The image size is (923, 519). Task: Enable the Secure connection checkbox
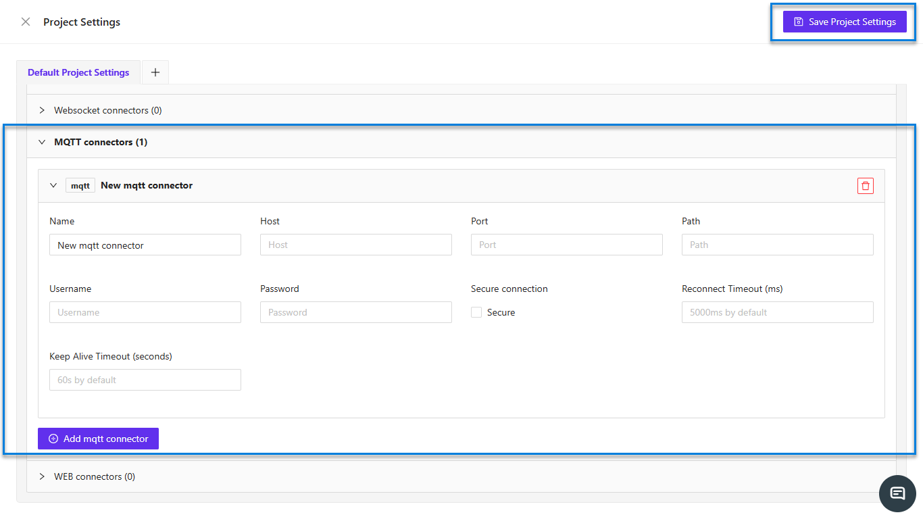coord(476,312)
